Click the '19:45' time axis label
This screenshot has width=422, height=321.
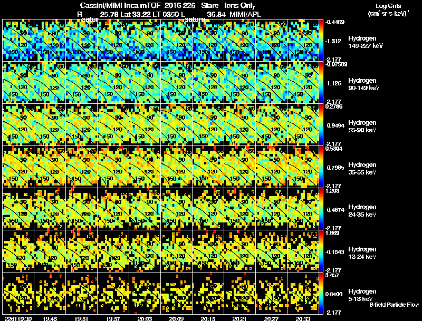pos(50,318)
